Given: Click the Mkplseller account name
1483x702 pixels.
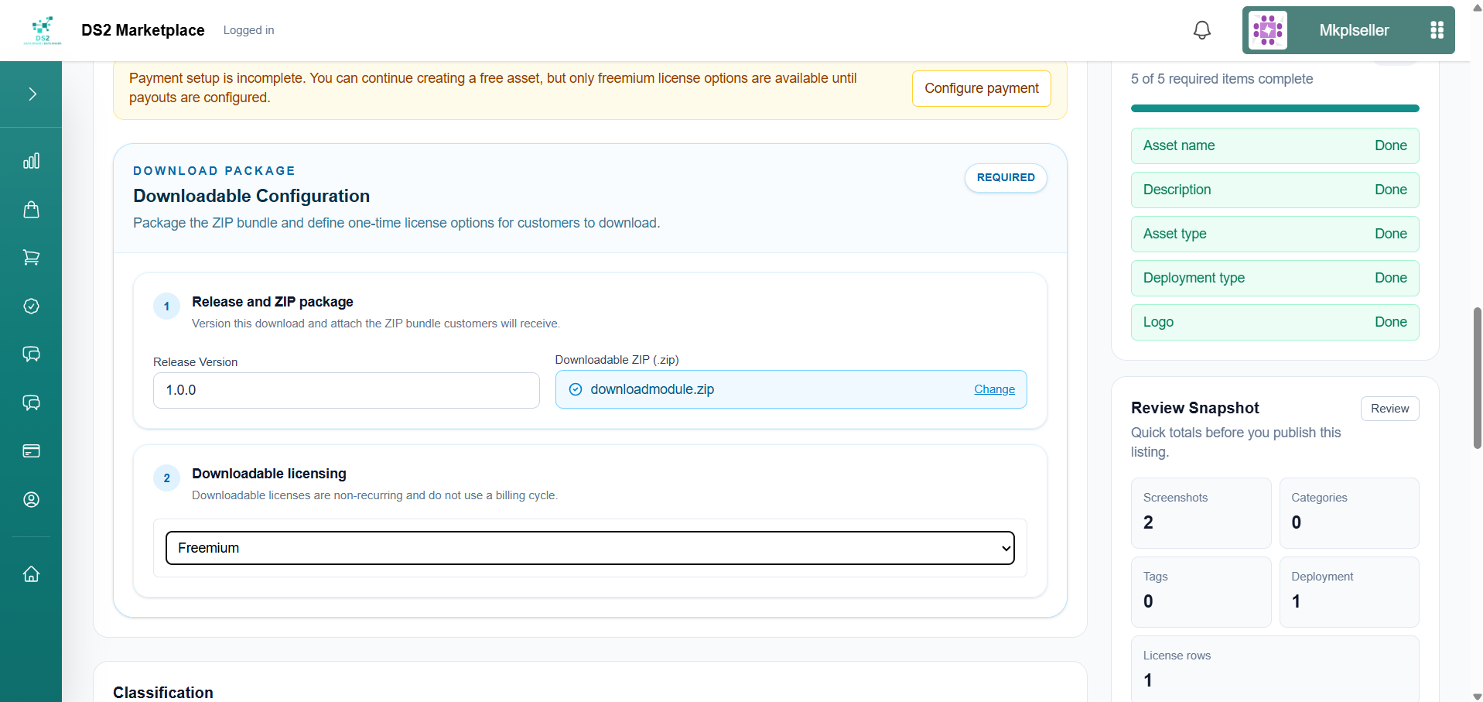Looking at the screenshot, I should coord(1353,30).
